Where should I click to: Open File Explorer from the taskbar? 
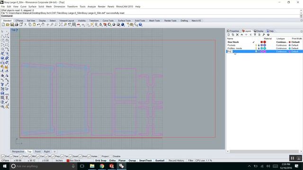point(92,166)
